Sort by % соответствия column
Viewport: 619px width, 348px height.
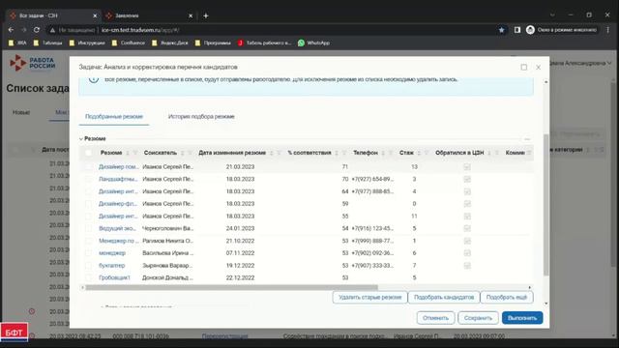pyautogui.click(x=337, y=153)
